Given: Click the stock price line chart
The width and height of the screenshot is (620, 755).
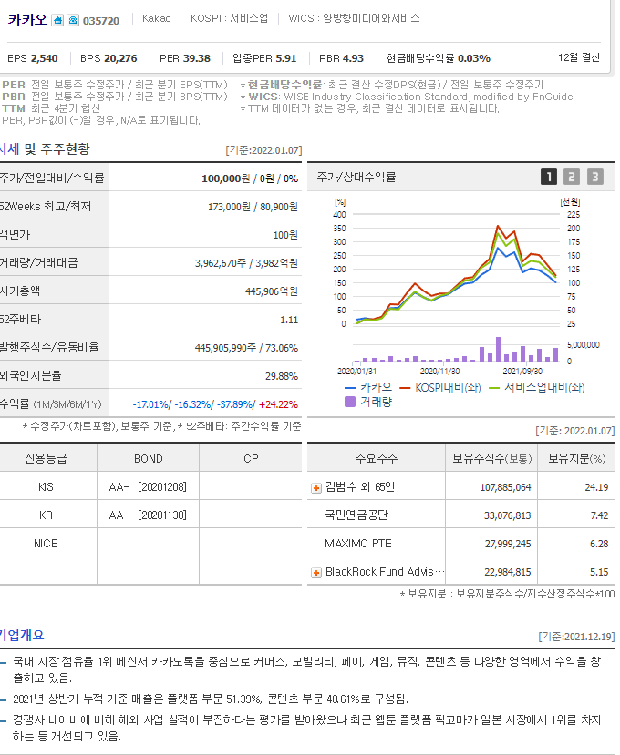Looking at the screenshot, I should [456, 270].
